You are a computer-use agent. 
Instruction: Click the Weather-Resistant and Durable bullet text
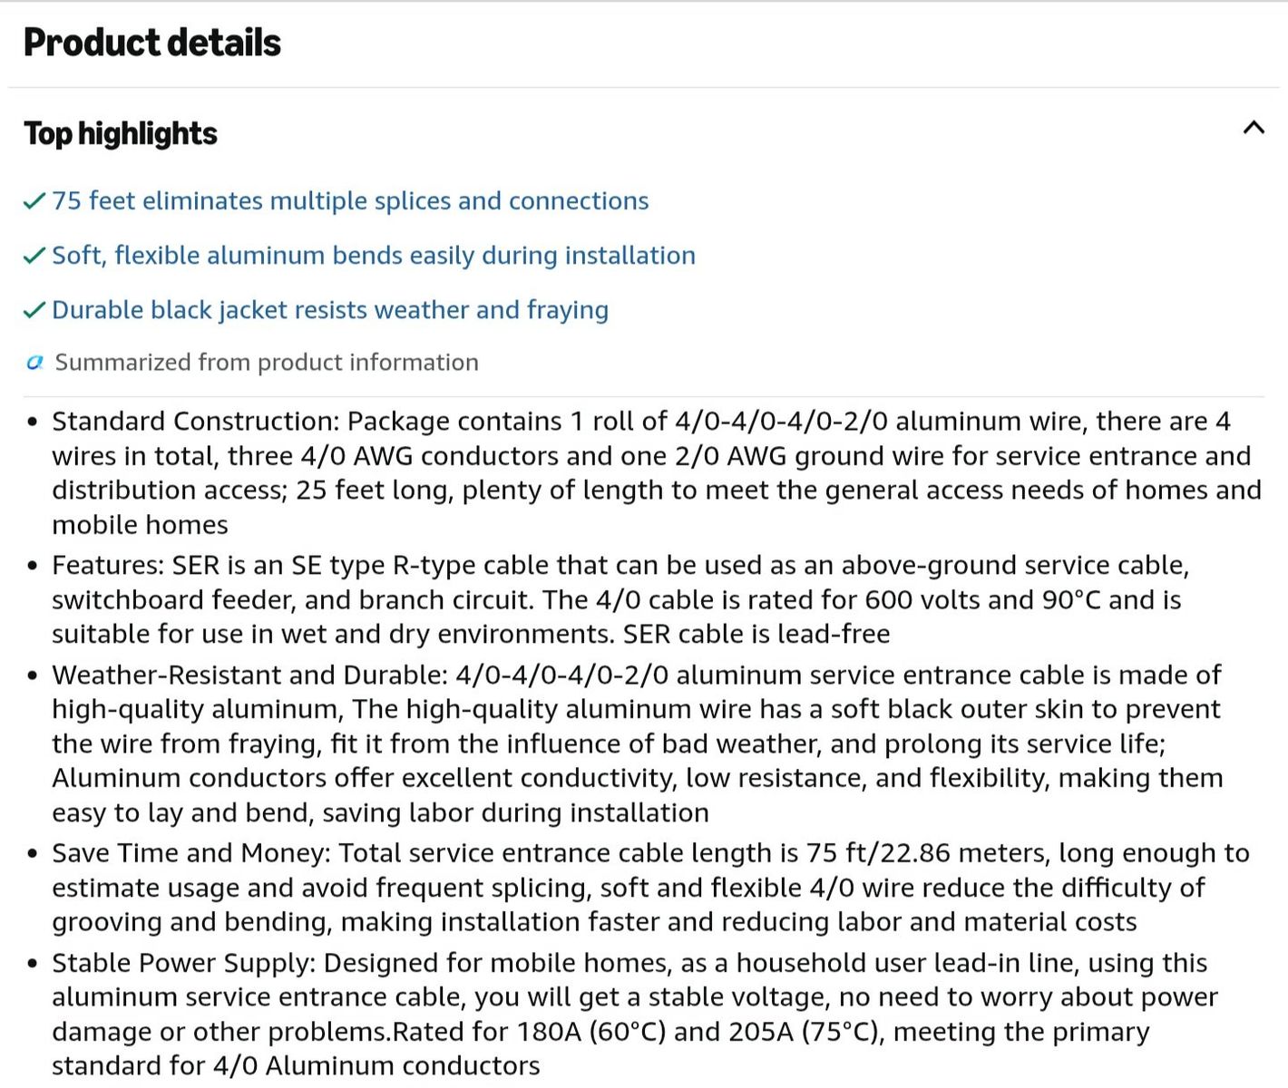coord(638,743)
